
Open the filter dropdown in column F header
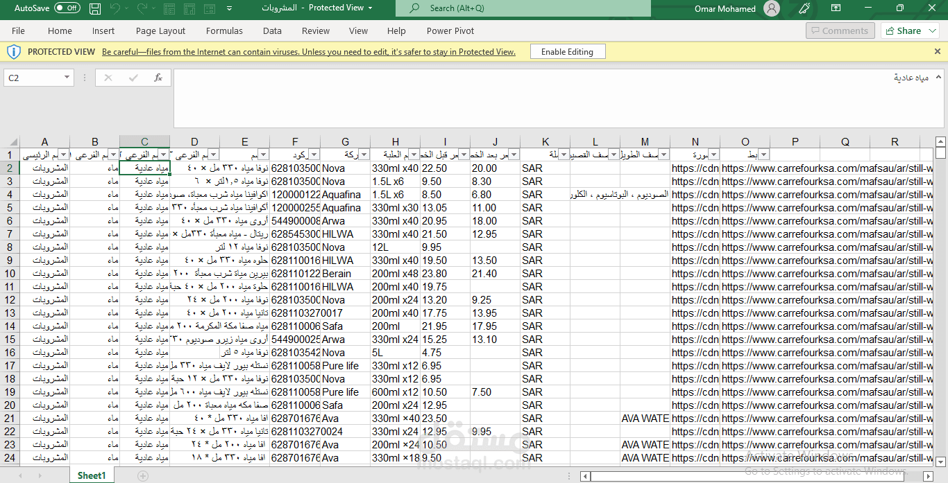[x=314, y=155]
